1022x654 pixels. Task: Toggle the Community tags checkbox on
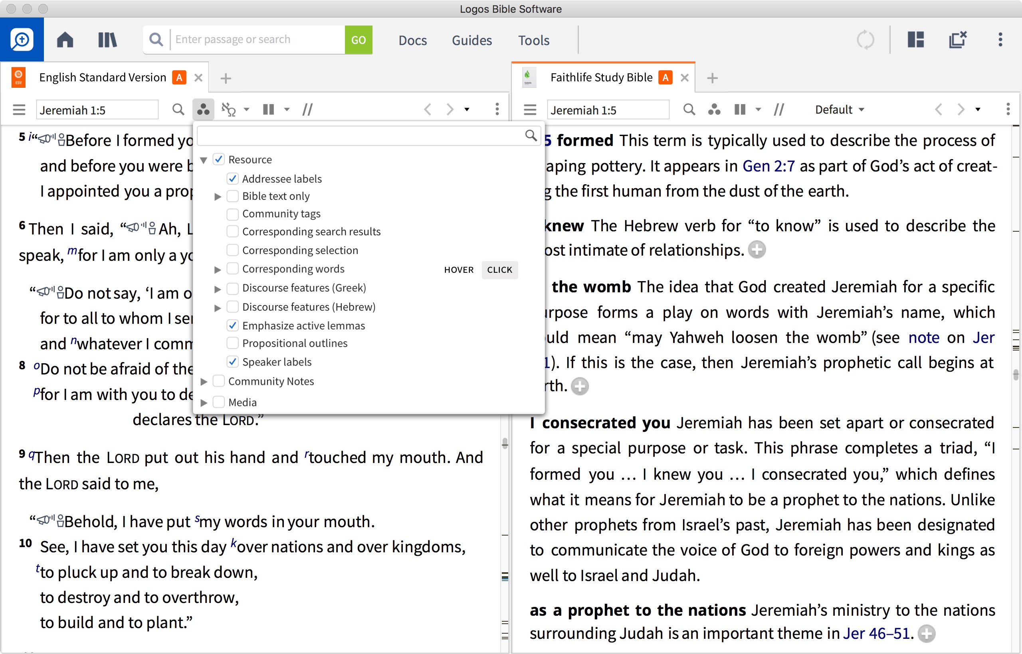232,213
